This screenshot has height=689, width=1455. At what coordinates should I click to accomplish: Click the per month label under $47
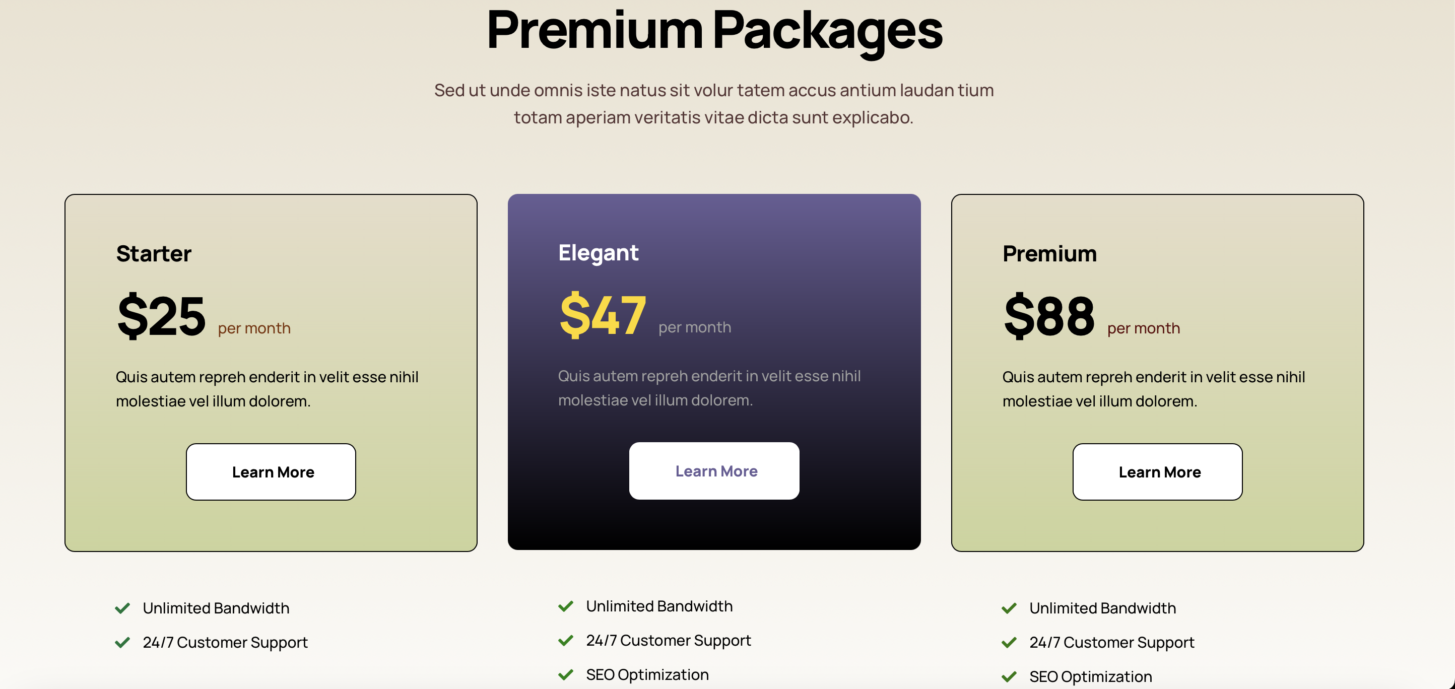click(x=694, y=326)
